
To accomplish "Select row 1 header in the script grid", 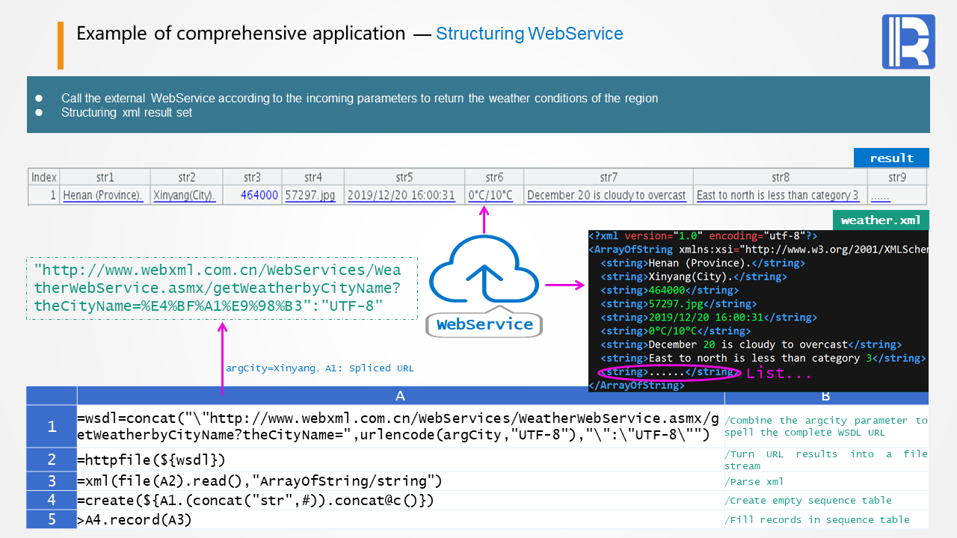I will 52,427.
